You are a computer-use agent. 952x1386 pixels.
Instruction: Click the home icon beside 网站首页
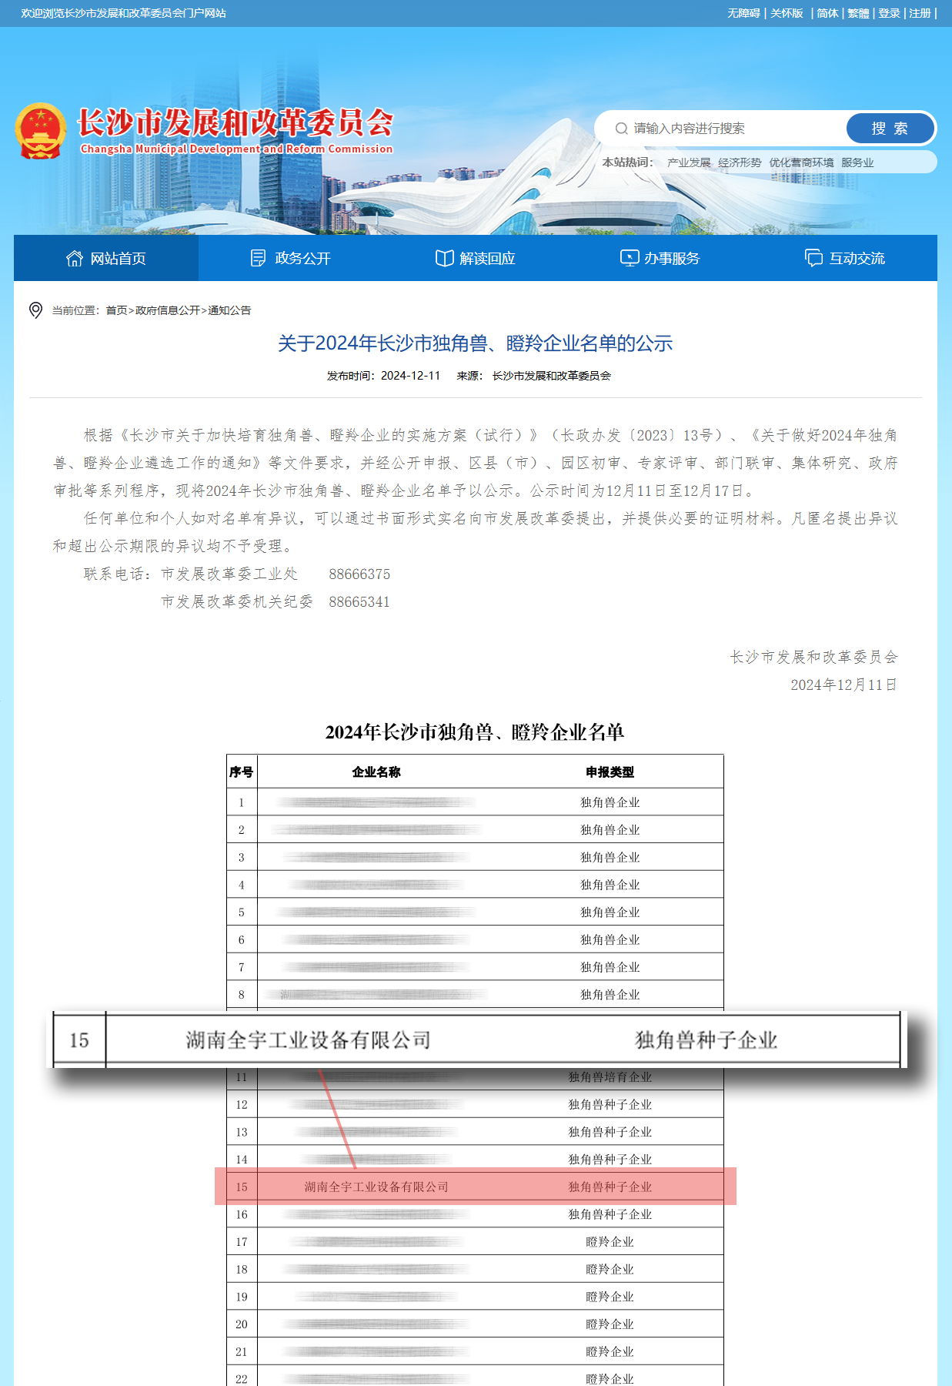tap(75, 259)
